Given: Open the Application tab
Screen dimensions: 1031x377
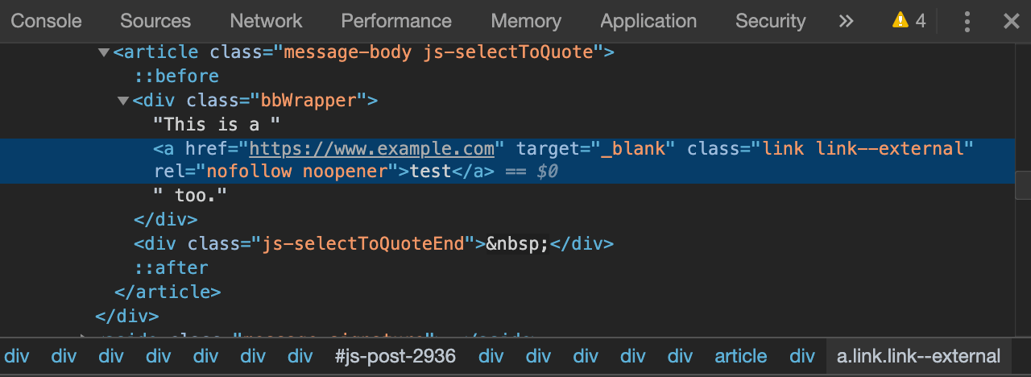Looking at the screenshot, I should (648, 21).
